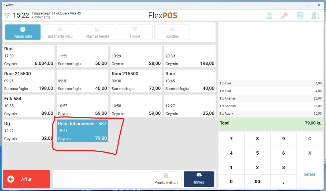Open settings with the wrench icon

pos(285,15)
